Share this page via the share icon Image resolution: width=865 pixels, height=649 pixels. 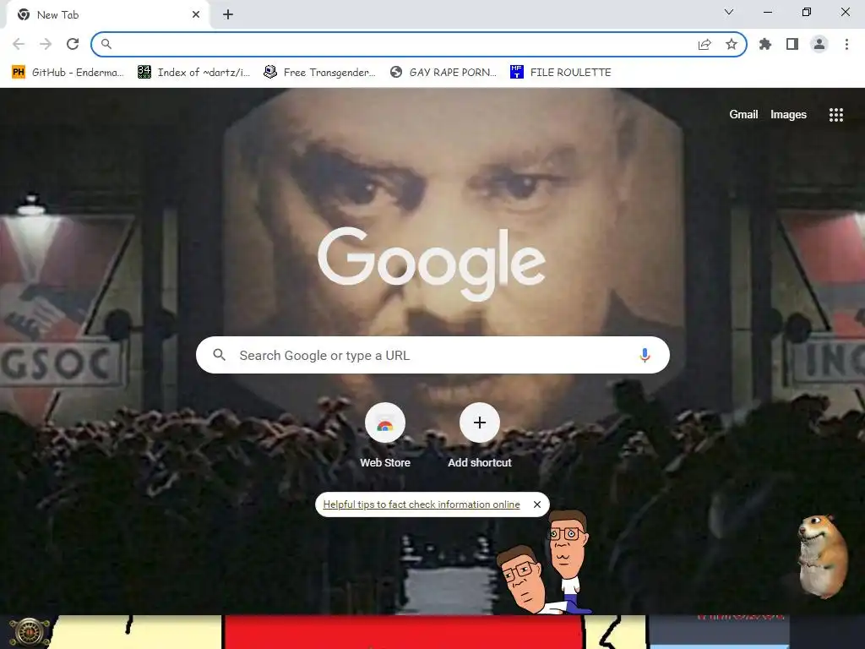pyautogui.click(x=705, y=44)
